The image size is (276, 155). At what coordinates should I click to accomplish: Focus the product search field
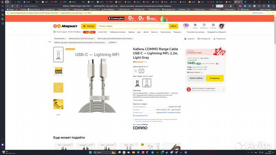tap(133, 26)
